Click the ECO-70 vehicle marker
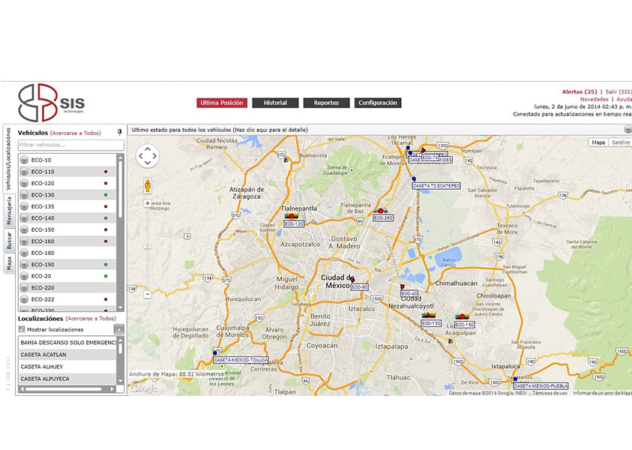This screenshot has height=450, width=632. (x=423, y=151)
